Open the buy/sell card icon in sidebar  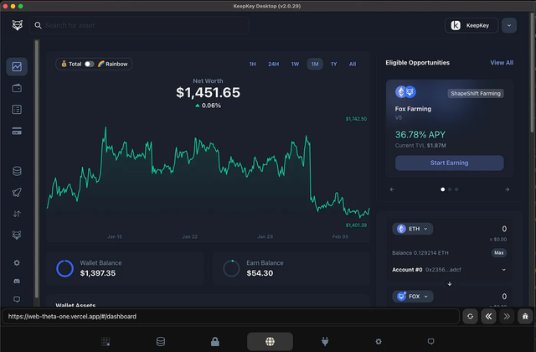tap(17, 131)
